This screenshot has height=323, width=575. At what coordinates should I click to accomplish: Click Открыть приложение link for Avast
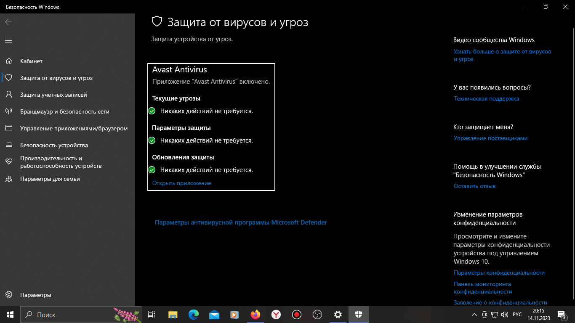click(x=181, y=183)
